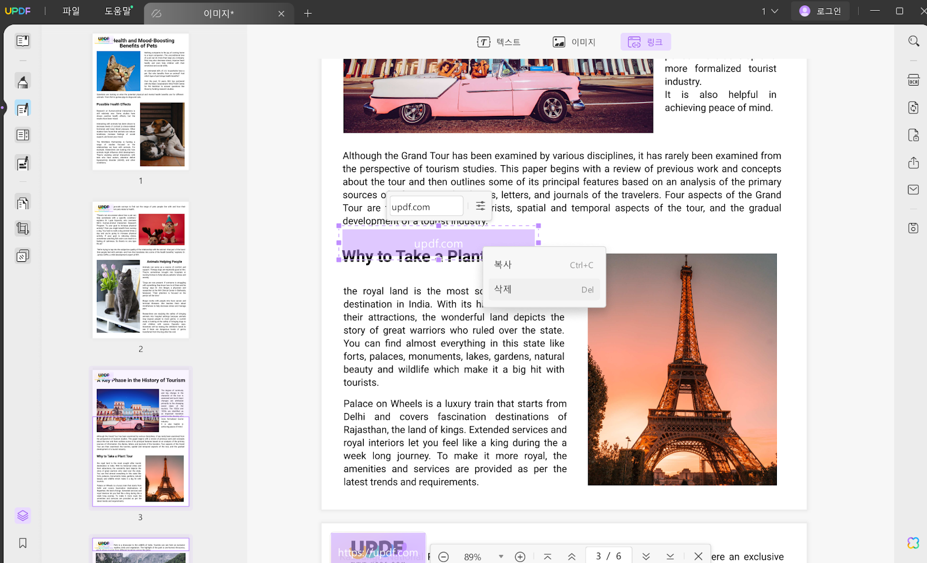Click the paragraph starting "Palace on Wheels"
The image size is (927, 563).
455,443
